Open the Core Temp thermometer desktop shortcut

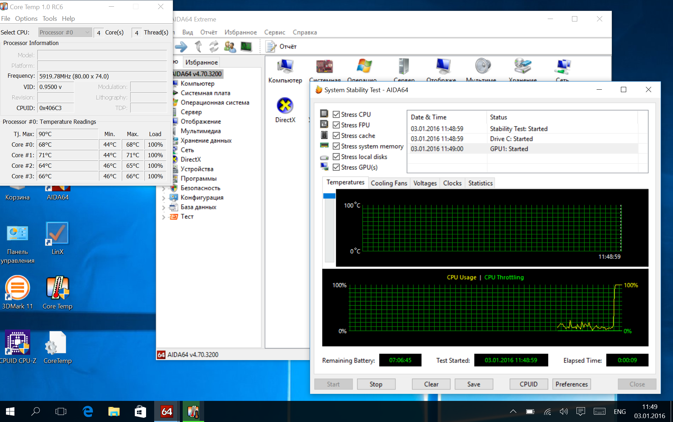tap(57, 293)
